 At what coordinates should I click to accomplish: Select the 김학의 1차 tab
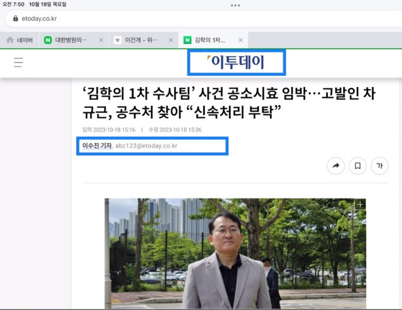point(213,40)
